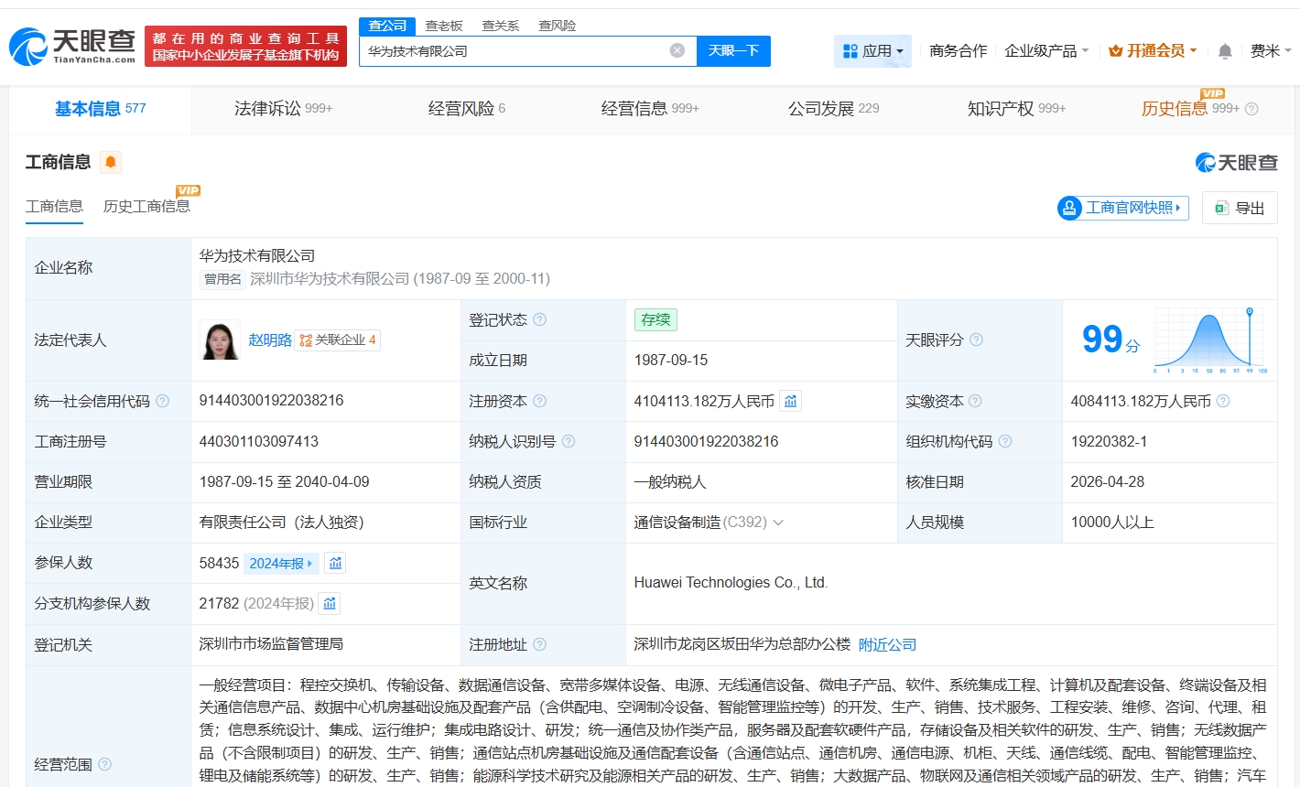Click the 核准日期 value 2026-04-28
The height and width of the screenshot is (787, 1300).
coord(1108,482)
